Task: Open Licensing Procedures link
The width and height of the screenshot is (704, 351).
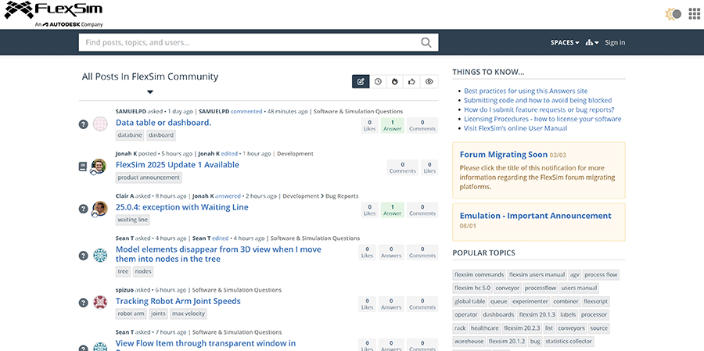Action: pos(542,120)
